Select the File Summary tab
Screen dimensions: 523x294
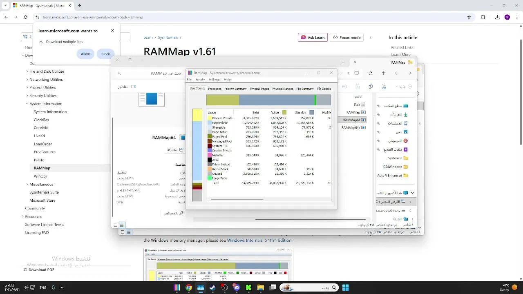click(305, 89)
